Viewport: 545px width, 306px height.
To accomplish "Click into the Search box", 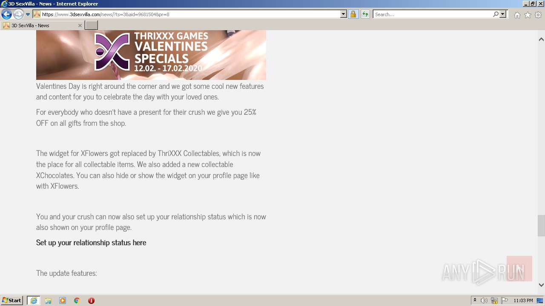I will pyautogui.click(x=433, y=14).
